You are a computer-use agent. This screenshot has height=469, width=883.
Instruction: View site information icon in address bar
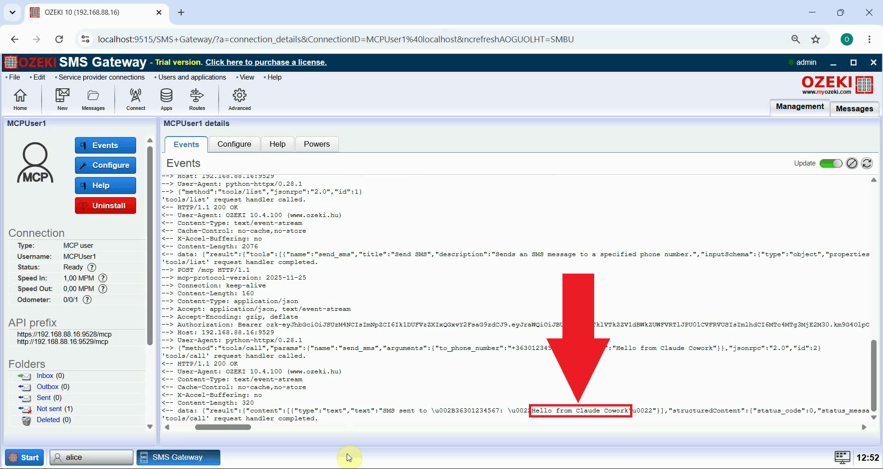tap(85, 39)
